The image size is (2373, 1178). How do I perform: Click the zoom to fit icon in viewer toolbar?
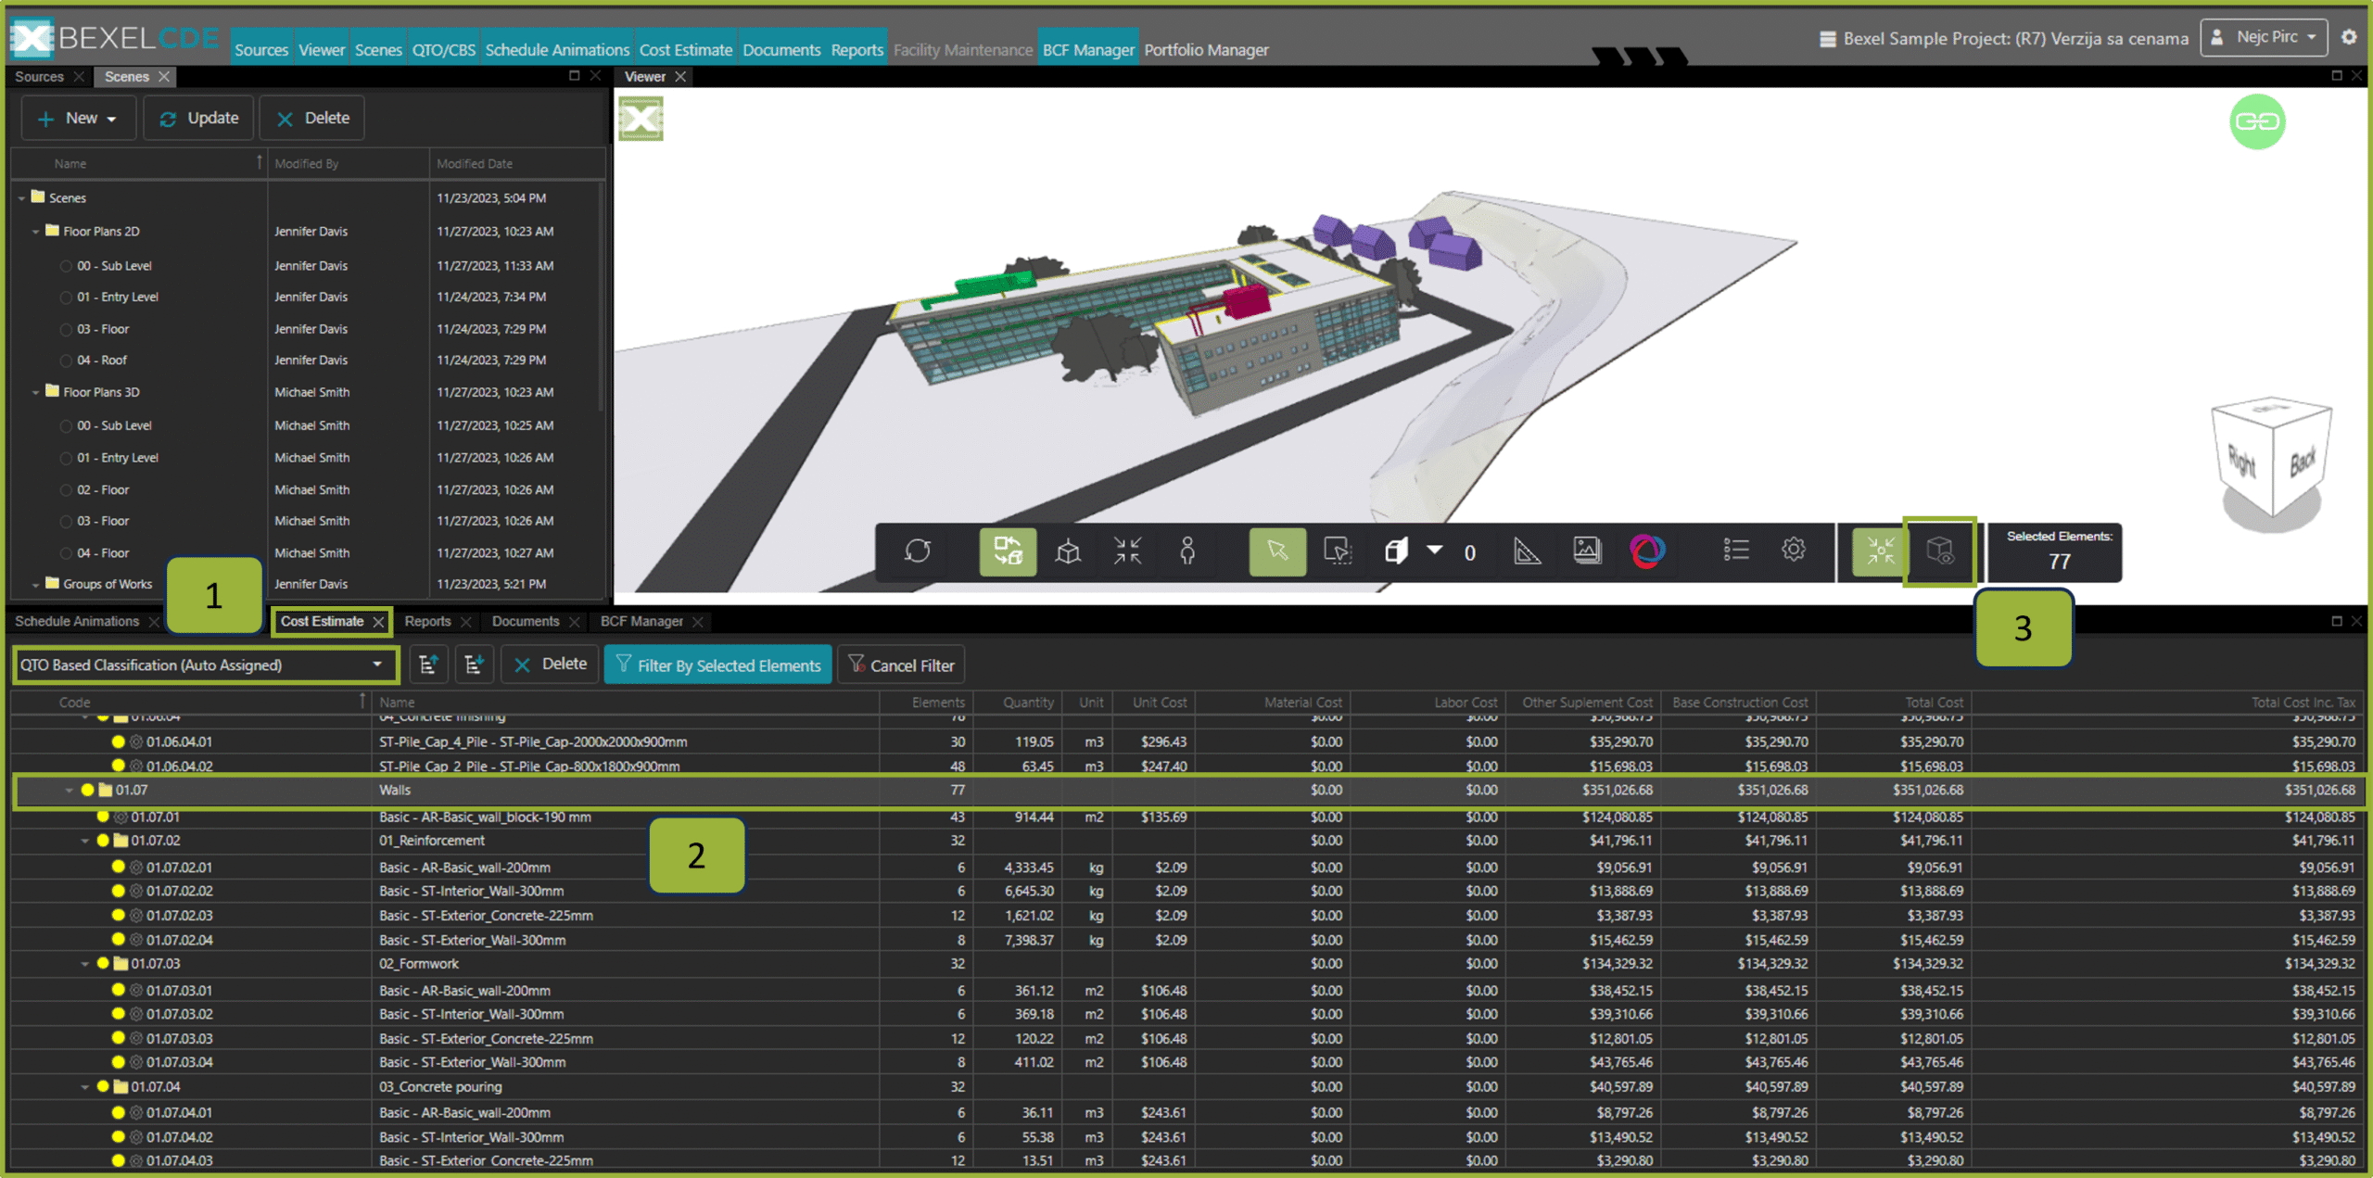click(1128, 551)
